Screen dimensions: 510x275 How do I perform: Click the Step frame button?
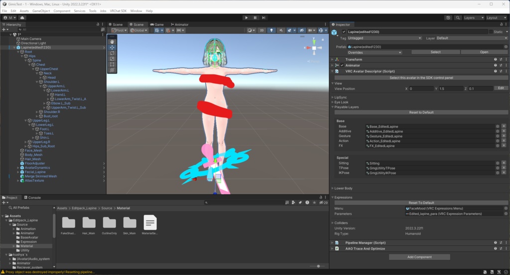pos(263,17)
